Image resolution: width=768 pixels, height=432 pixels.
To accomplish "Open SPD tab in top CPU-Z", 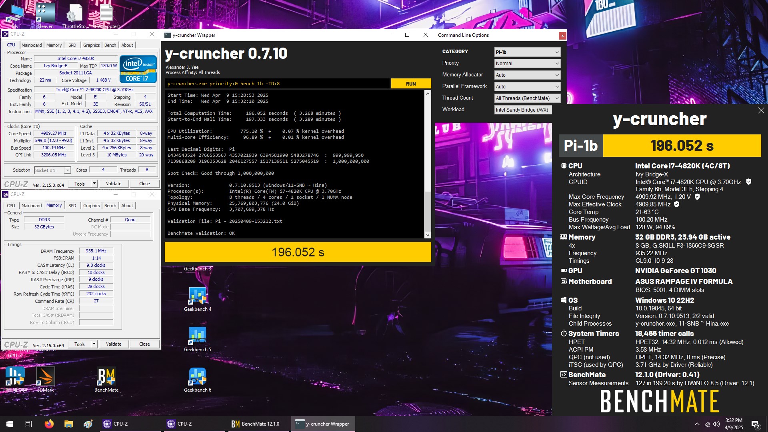I will 72,45.
